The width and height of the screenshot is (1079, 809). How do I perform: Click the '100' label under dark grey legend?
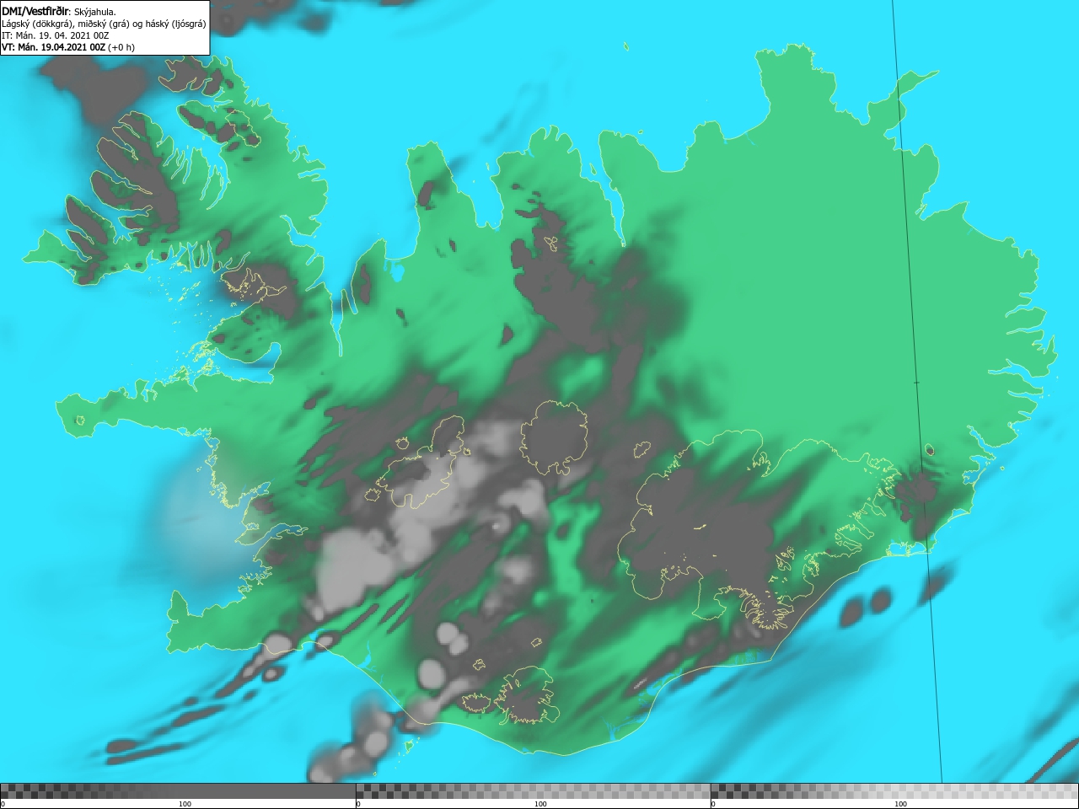(x=185, y=804)
